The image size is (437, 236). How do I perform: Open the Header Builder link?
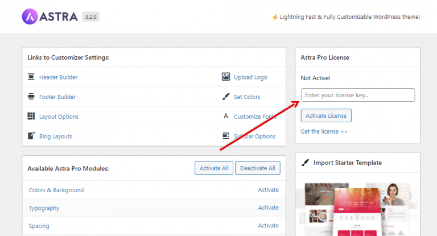58,77
